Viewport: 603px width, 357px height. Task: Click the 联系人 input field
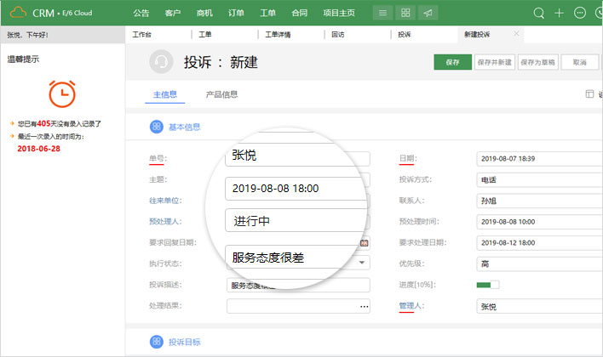[x=538, y=201]
